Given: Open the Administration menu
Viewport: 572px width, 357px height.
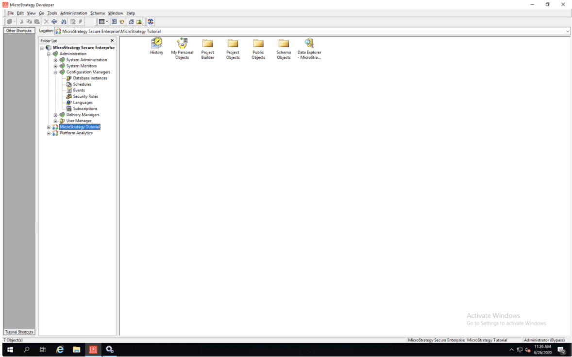Looking at the screenshot, I should pos(74,13).
